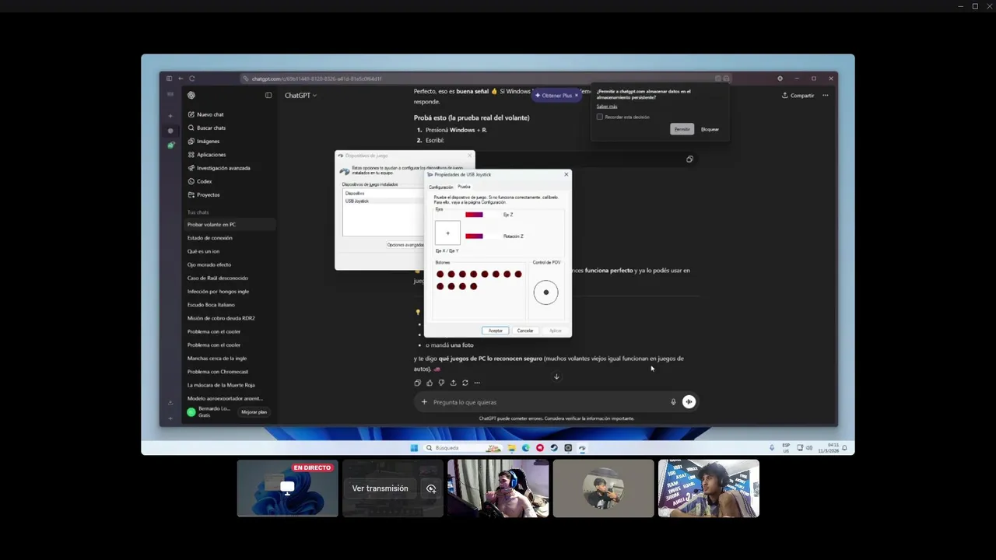Click the Rotación Z red axis bar
This screenshot has height=560, width=996.
pos(474,236)
